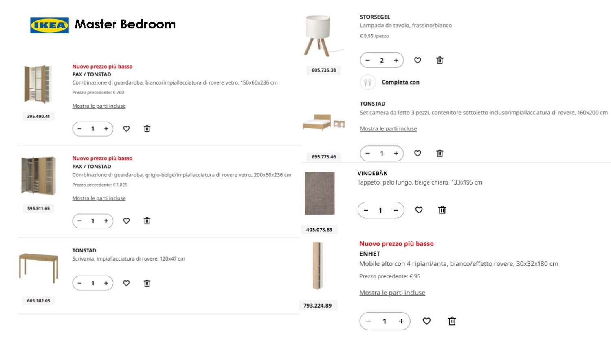Show included parts for 150x60x236 PAX wardrobe
Image resolution: width=611 pixels, height=343 pixels.
[99, 106]
